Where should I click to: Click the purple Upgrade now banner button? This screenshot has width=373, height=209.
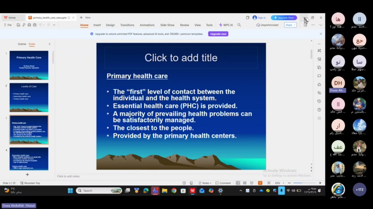click(218, 34)
